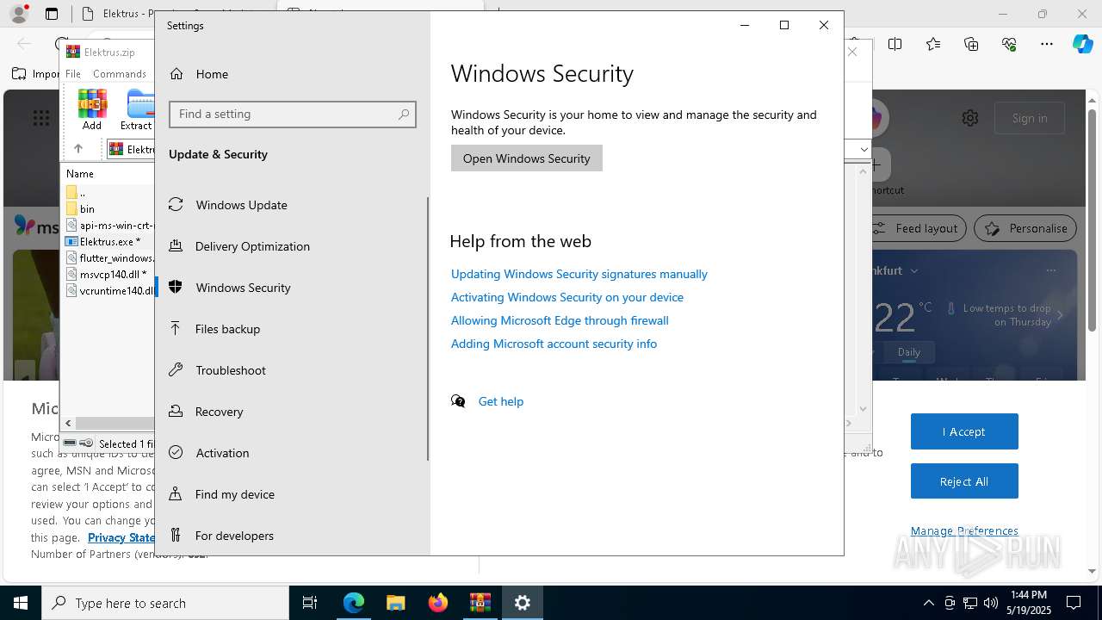Click Reject All on cookie banner

(964, 481)
